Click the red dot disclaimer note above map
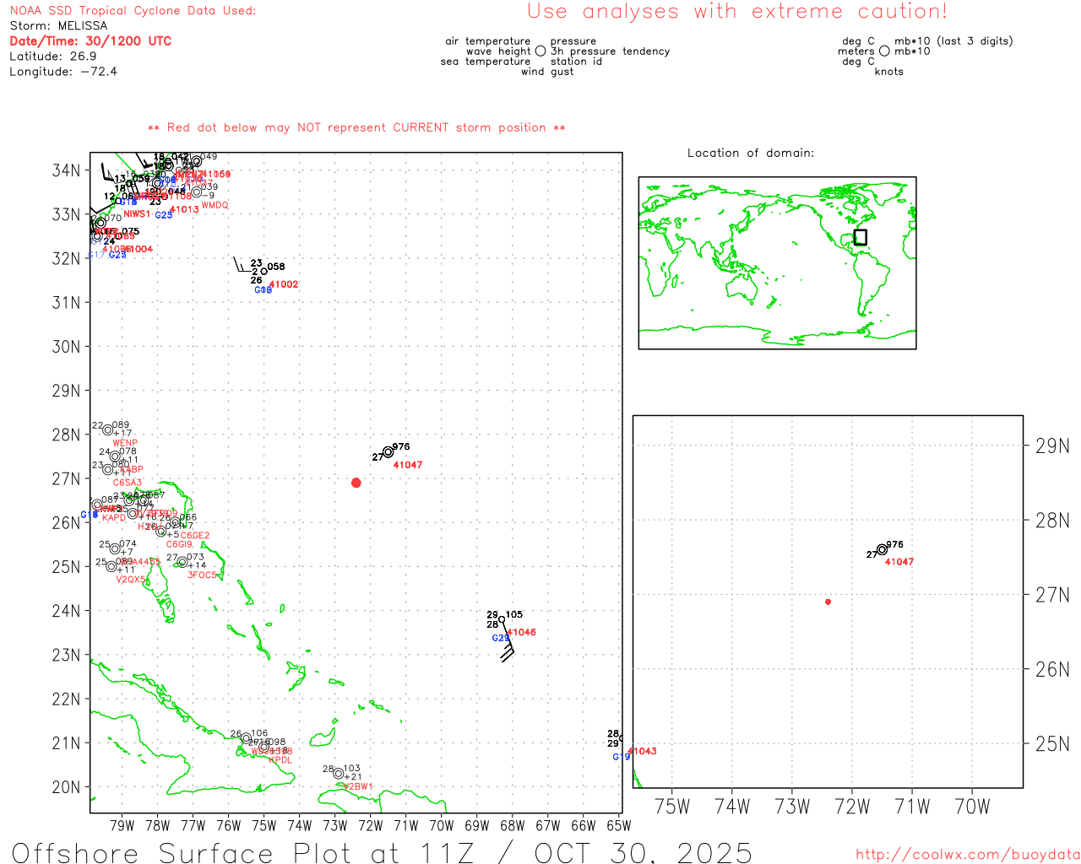1081x864 pixels. click(356, 127)
